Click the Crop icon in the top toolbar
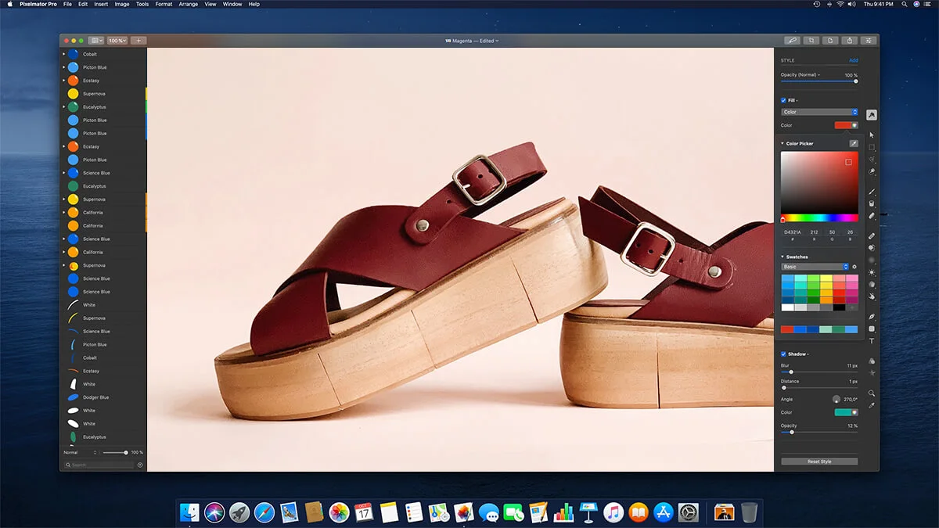Viewport: 939px width, 528px height. [x=811, y=40]
